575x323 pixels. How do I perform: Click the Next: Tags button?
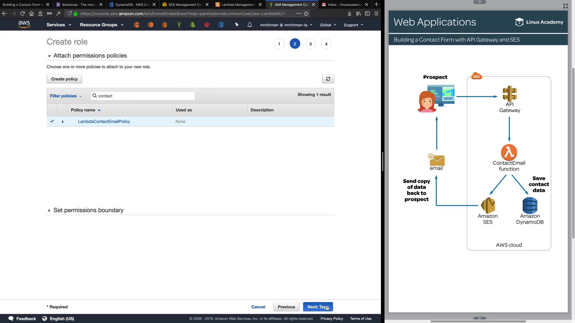click(318, 307)
